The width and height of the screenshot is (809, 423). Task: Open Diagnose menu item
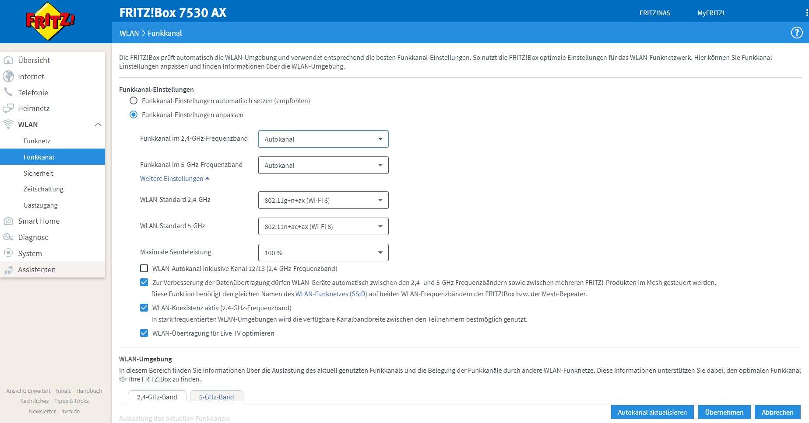click(53, 237)
